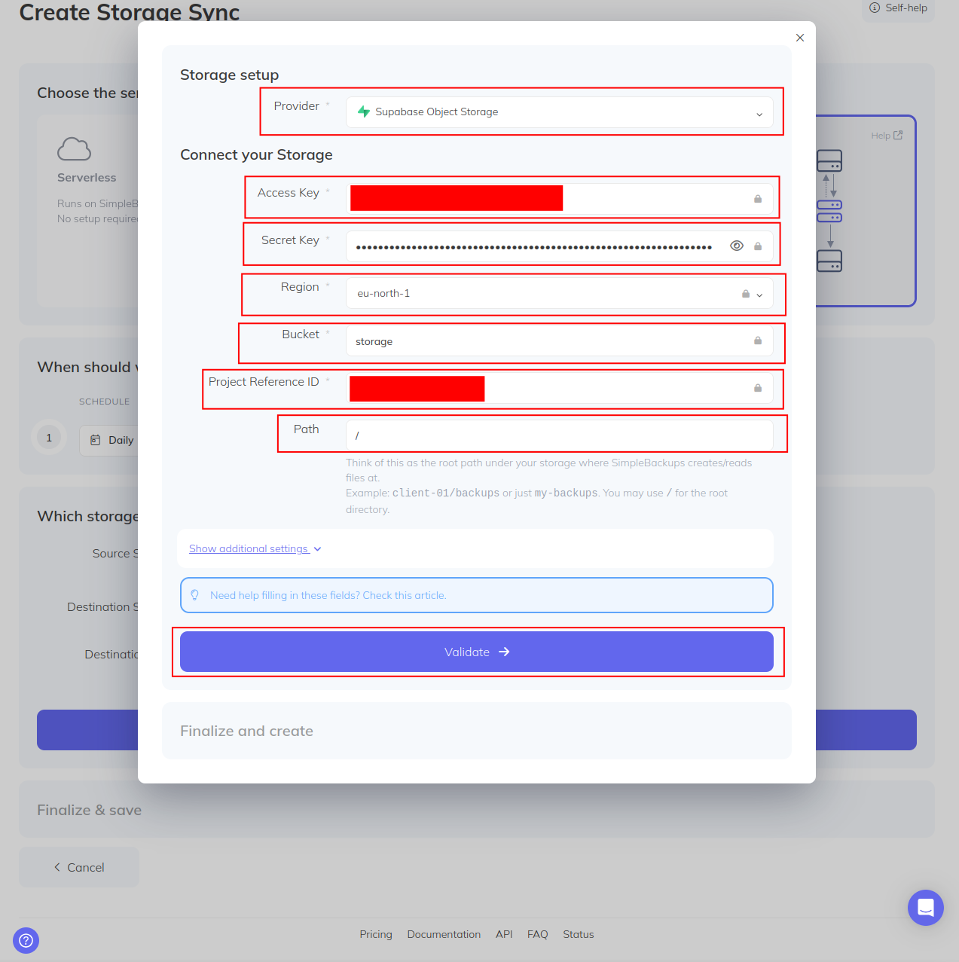
Task: Click the bottom storage server icon in diagram
Action: point(829,261)
